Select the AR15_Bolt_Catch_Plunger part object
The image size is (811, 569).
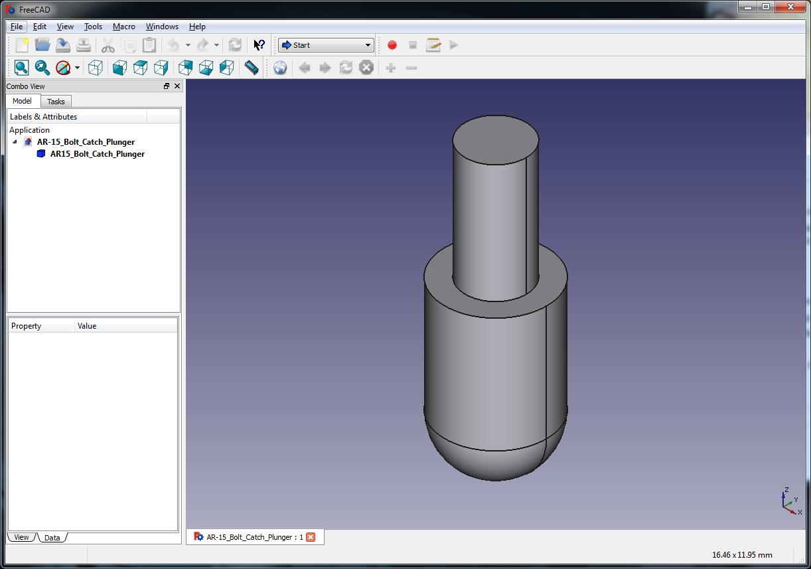coord(97,154)
